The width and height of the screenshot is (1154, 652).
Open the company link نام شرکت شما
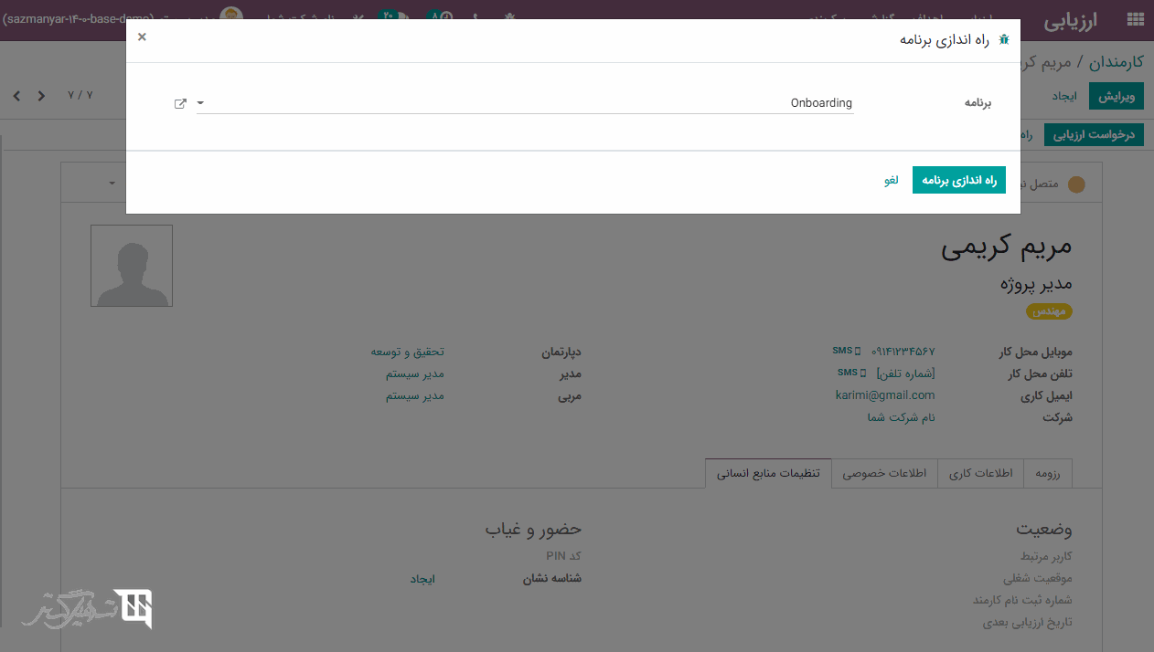[x=902, y=417]
